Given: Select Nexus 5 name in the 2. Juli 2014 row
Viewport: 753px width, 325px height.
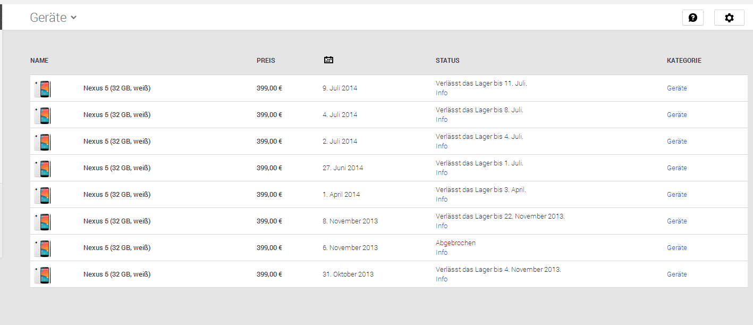Looking at the screenshot, I should point(117,141).
